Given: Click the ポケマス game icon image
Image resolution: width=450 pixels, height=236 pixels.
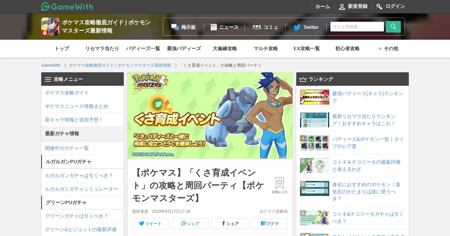Looking at the screenshot, I should tap(50, 27).
